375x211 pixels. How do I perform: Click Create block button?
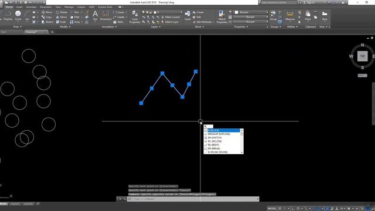coord(198,12)
